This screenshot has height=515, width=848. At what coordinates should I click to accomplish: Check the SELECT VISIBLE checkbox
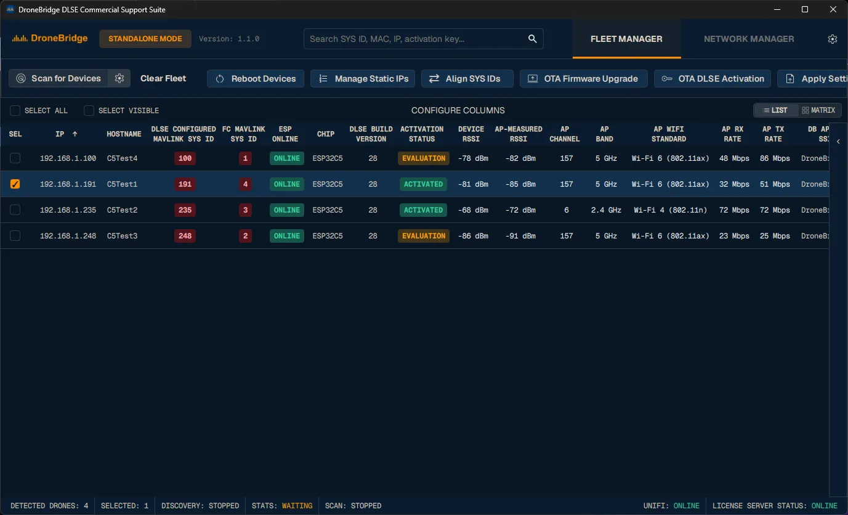click(x=89, y=110)
